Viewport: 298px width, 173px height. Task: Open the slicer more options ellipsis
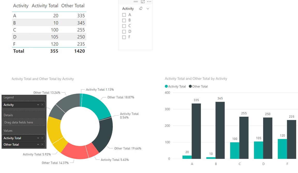149,2
